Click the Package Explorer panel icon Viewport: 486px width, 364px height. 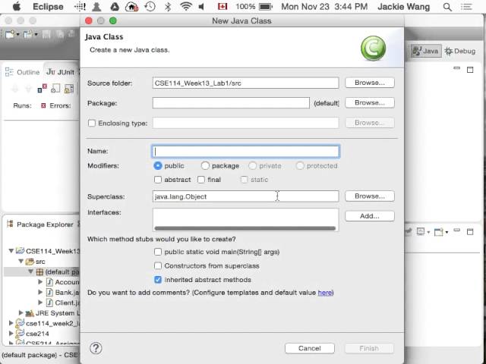click(x=10, y=224)
